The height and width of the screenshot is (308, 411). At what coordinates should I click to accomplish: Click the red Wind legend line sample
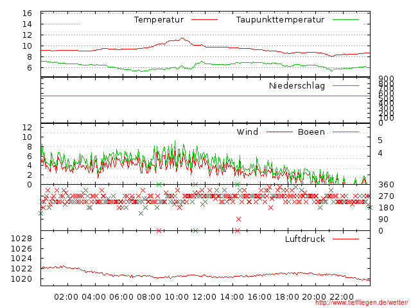[279, 132]
